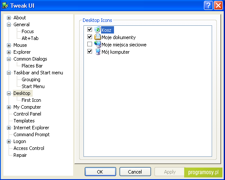Collapse the Common Dialogs node
This screenshot has width=225, height=180.
point(9,59)
